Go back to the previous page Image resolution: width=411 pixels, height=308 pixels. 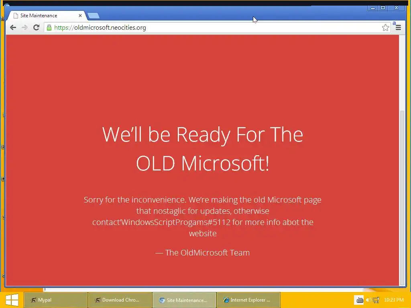13,28
